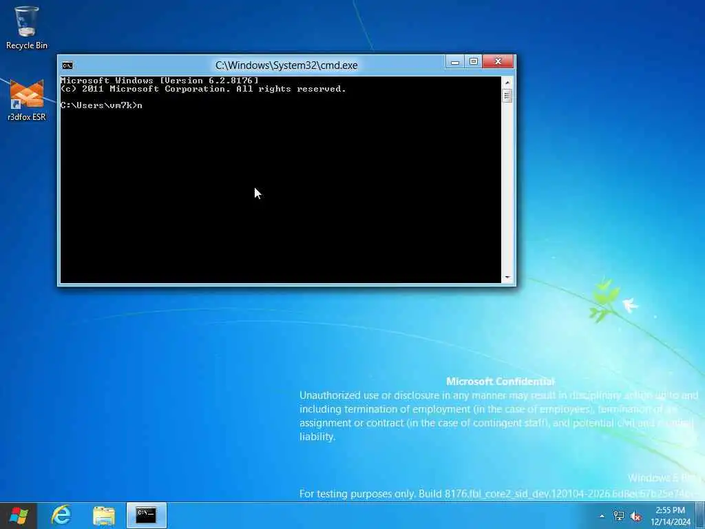Minimize the cmd.exe window
The height and width of the screenshot is (529, 705).
(455, 62)
